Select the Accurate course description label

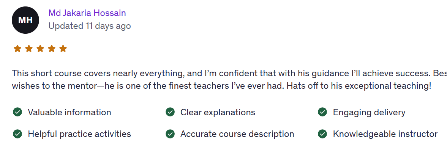point(237,134)
